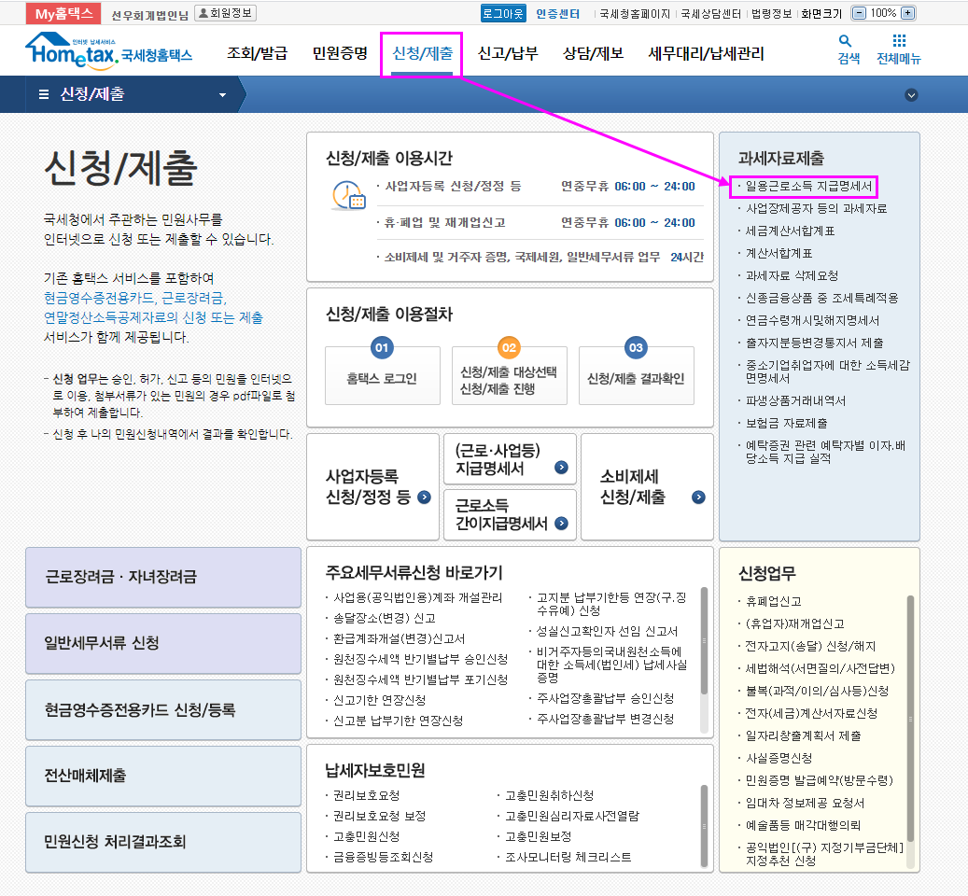
Task: Open 국세상담센터 link
Action: [x=710, y=14]
